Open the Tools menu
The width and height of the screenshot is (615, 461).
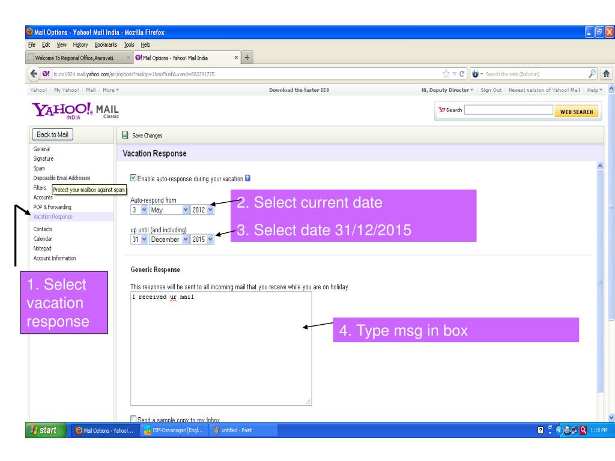coord(129,44)
